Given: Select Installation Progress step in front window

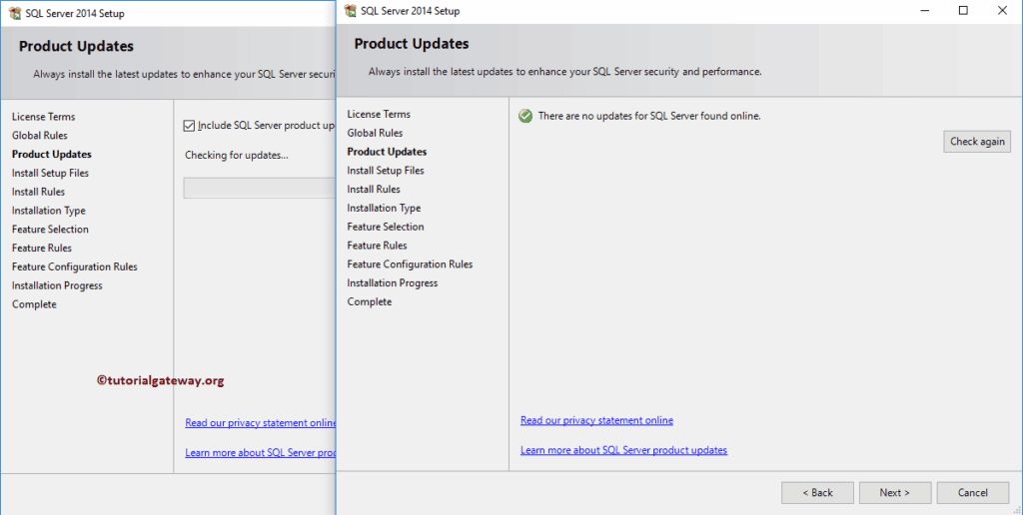Looking at the screenshot, I should (x=392, y=283).
